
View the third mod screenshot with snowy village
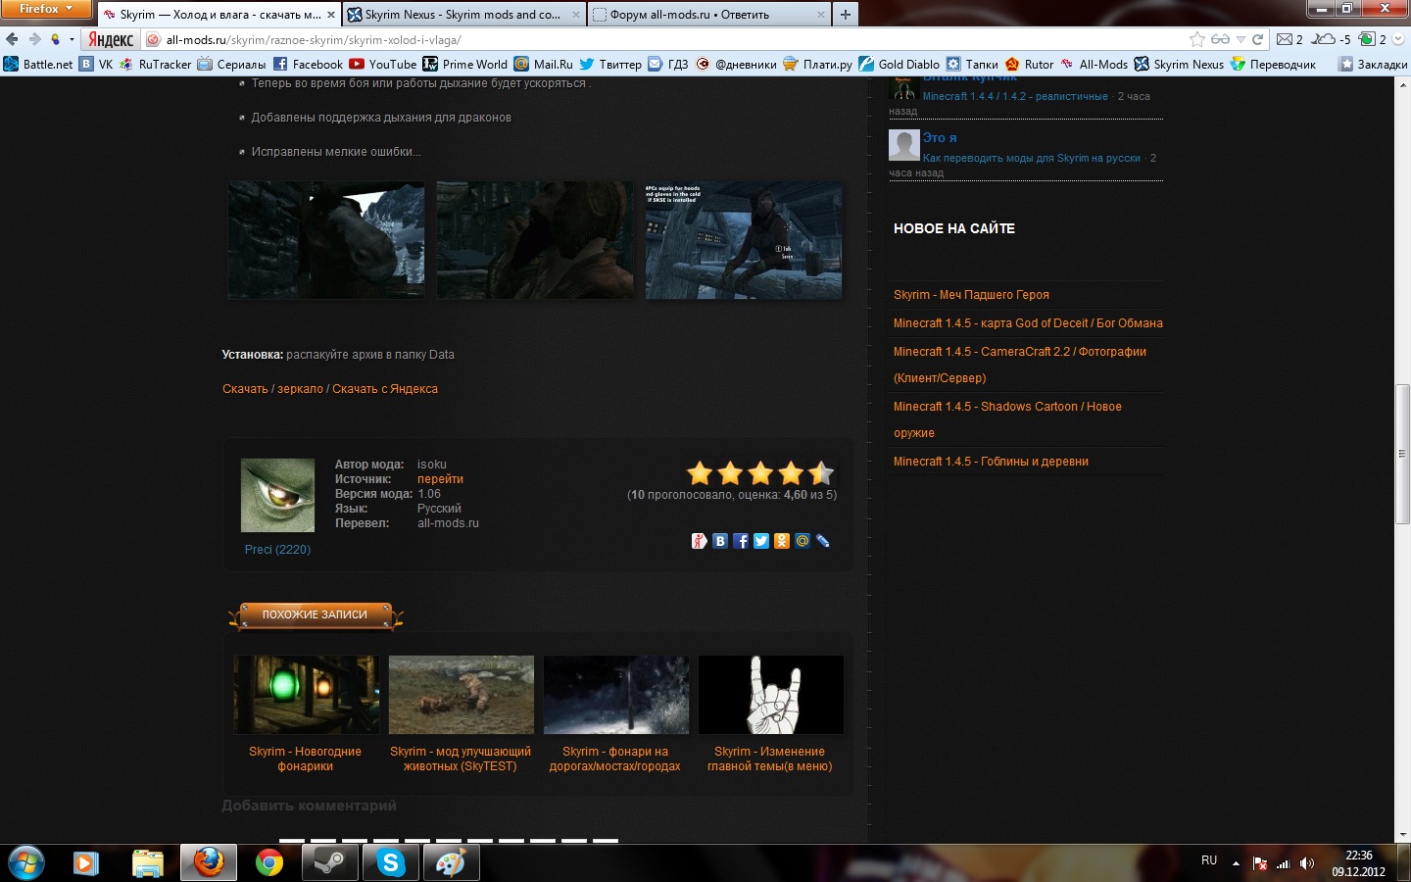[x=744, y=240]
